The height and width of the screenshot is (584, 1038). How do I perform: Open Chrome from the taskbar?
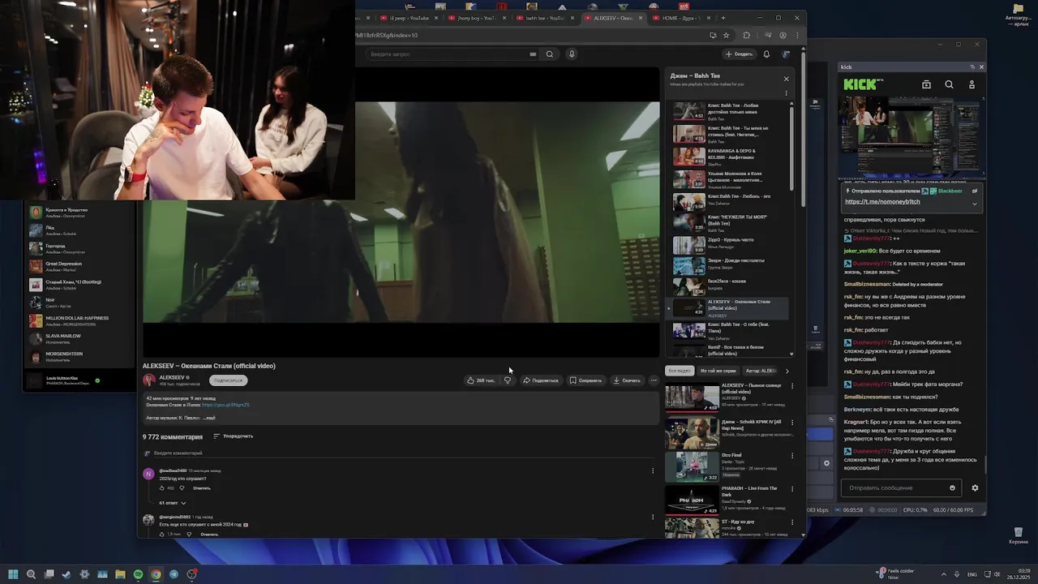156,574
